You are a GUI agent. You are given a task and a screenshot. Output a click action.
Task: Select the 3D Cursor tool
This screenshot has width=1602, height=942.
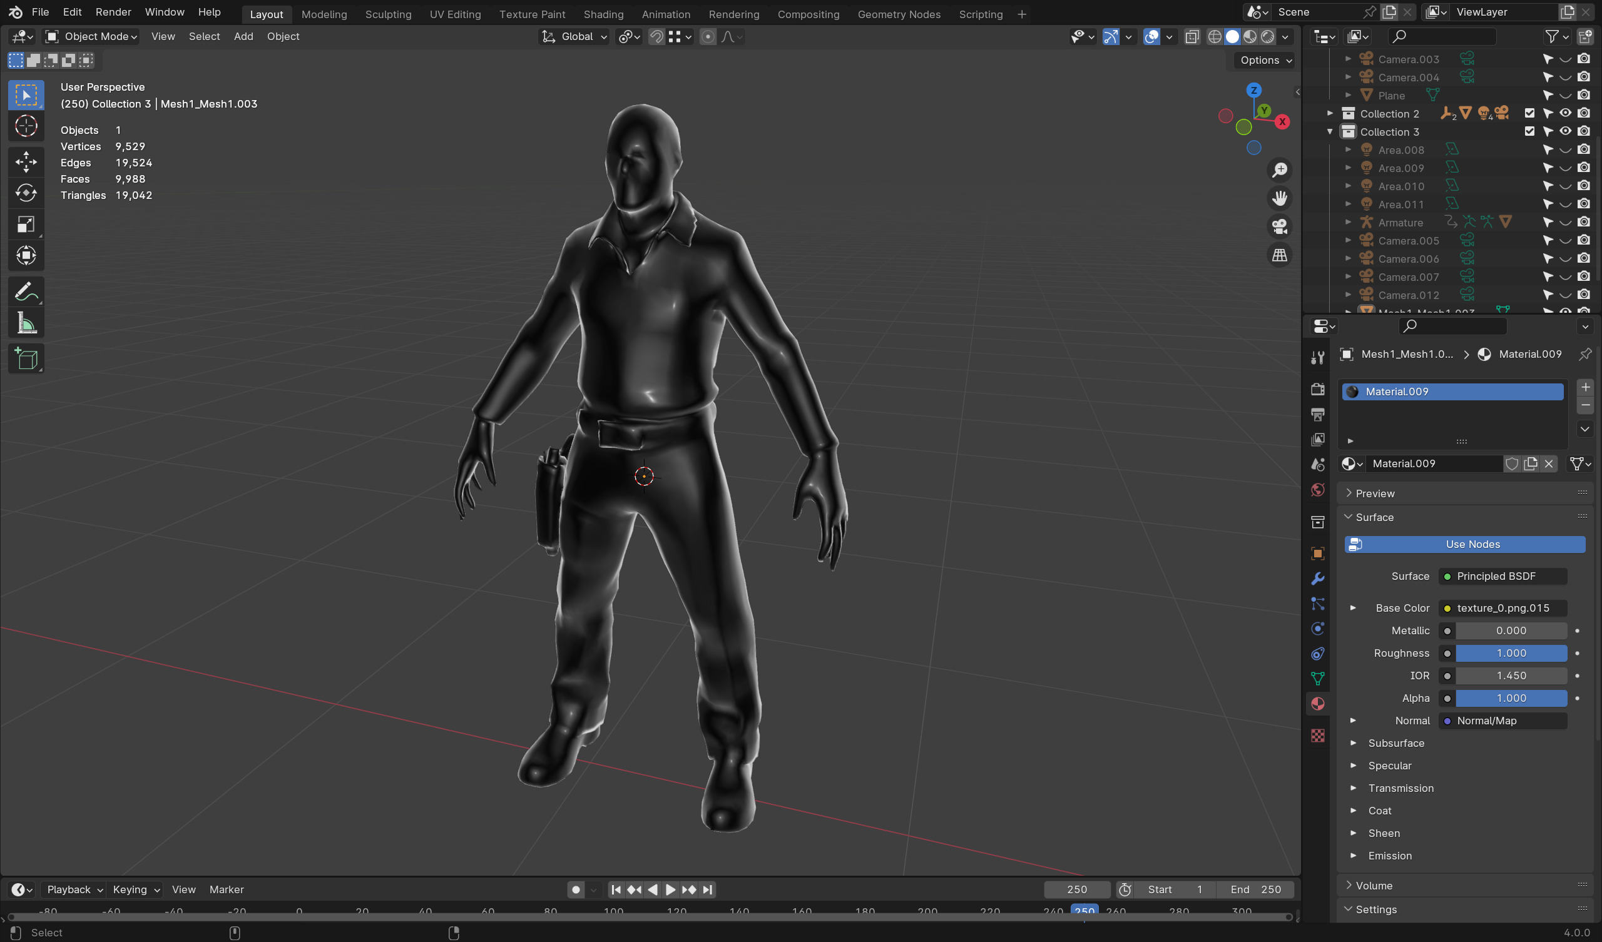[26, 126]
